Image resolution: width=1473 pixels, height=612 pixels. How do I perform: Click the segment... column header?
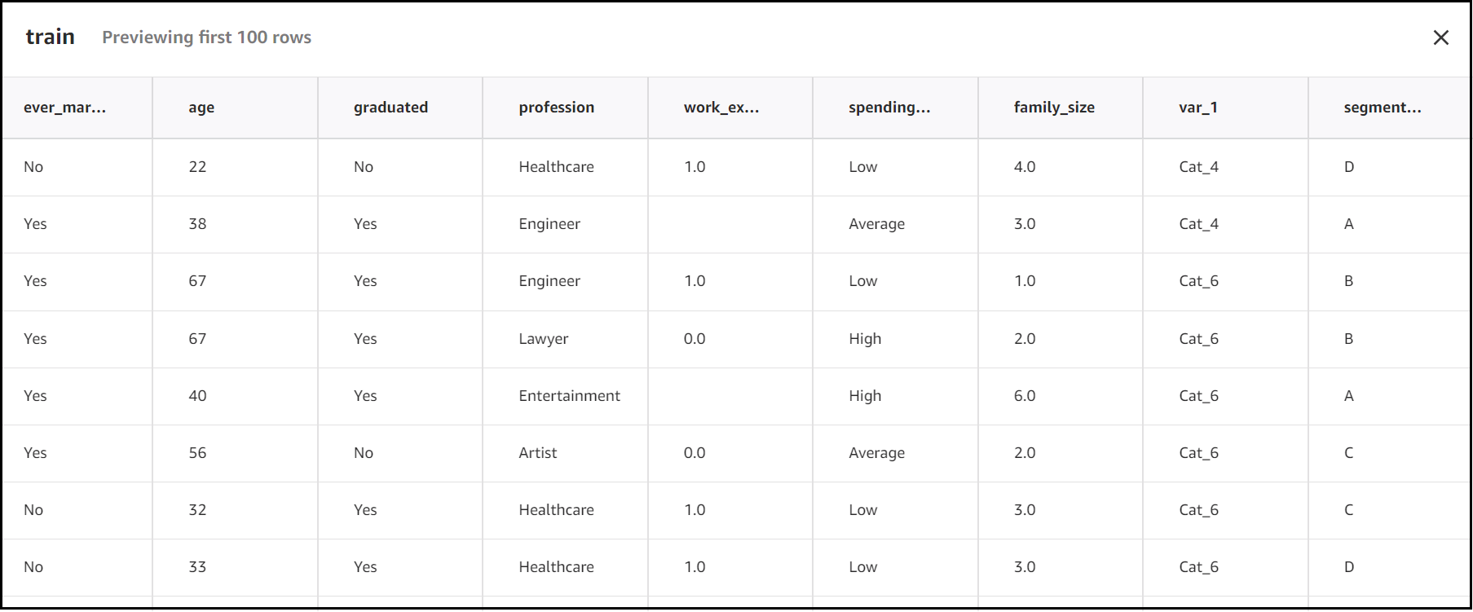click(1382, 108)
